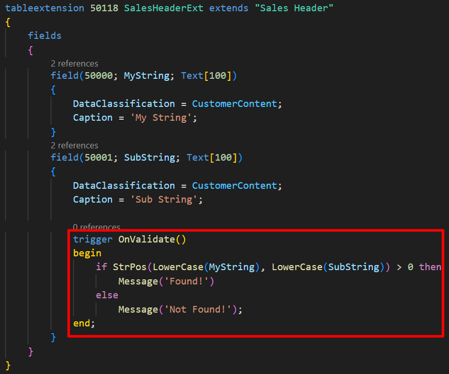This screenshot has width=449, height=374.
Task: Click the '2 references' CodeLens above SubString field
Action: click(x=74, y=145)
